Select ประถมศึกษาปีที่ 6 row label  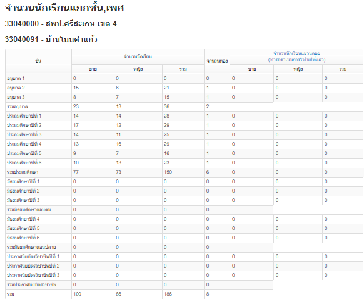(24, 163)
